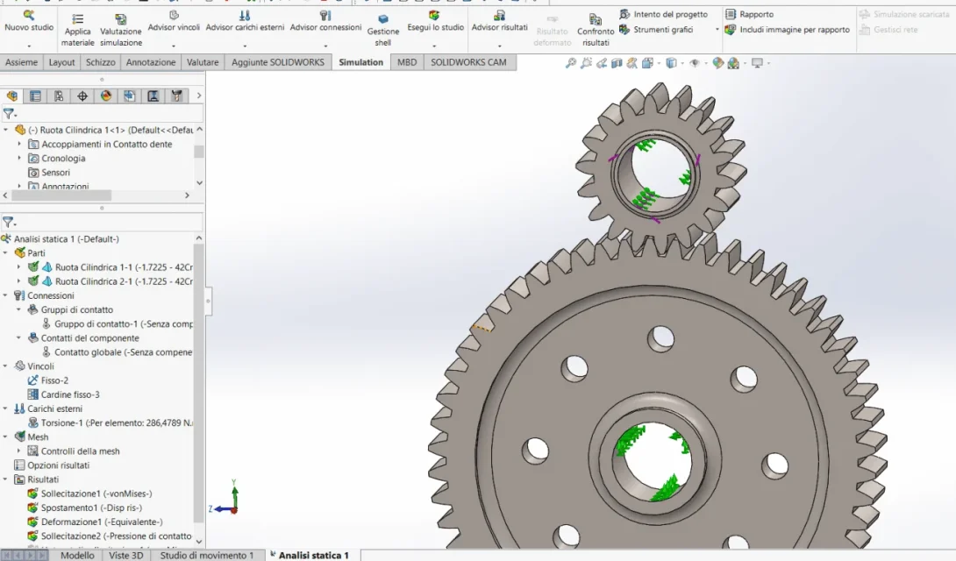Collapse the Connessioni tree node
Image resolution: width=956 pixels, height=561 pixels.
click(x=5, y=295)
